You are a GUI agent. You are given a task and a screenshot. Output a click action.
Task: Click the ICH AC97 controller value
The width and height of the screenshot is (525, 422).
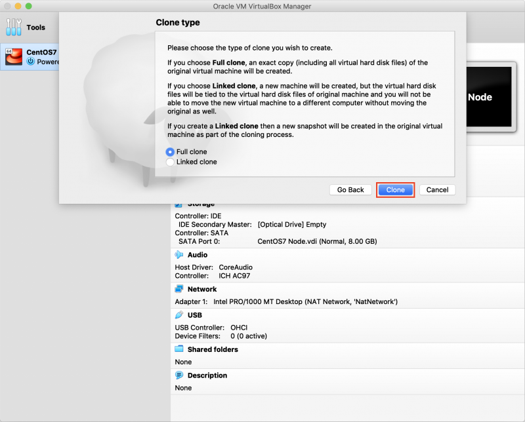coord(234,276)
